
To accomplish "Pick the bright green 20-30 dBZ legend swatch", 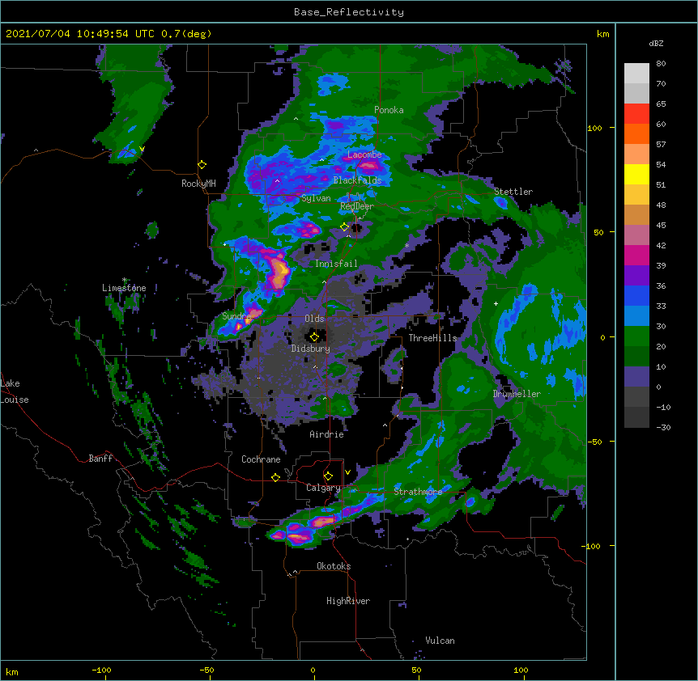I will pyautogui.click(x=636, y=336).
